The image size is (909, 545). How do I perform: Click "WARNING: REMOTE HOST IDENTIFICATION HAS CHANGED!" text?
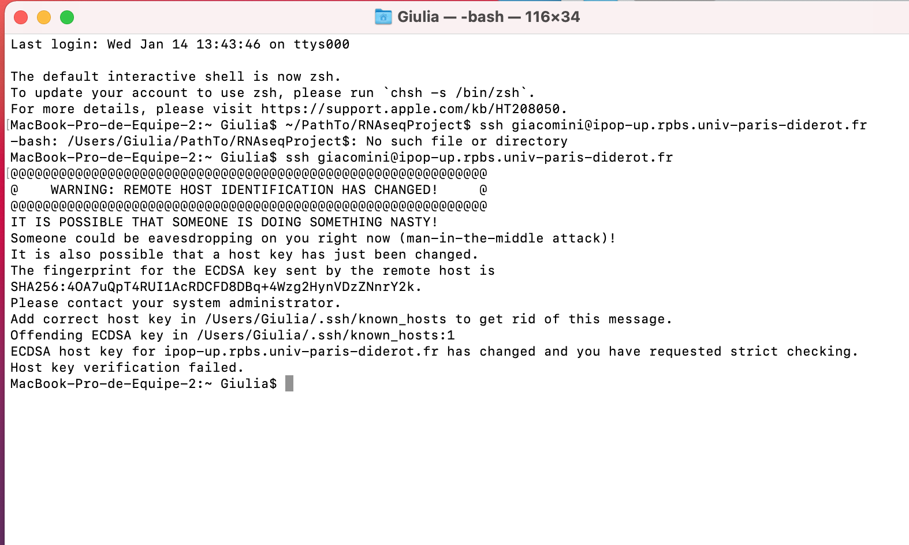[x=244, y=190]
